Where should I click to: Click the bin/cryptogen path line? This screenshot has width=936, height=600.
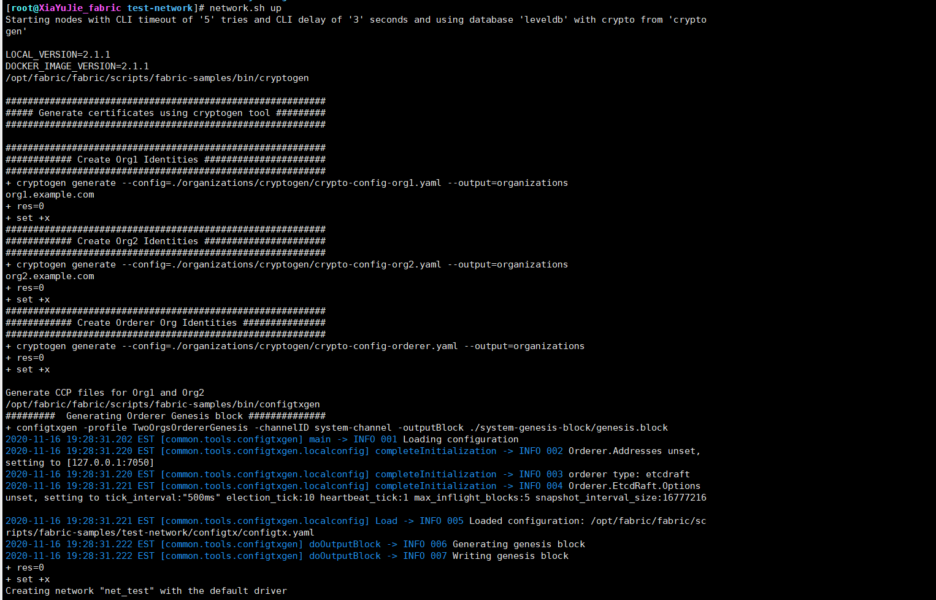pyautogui.click(x=156, y=78)
